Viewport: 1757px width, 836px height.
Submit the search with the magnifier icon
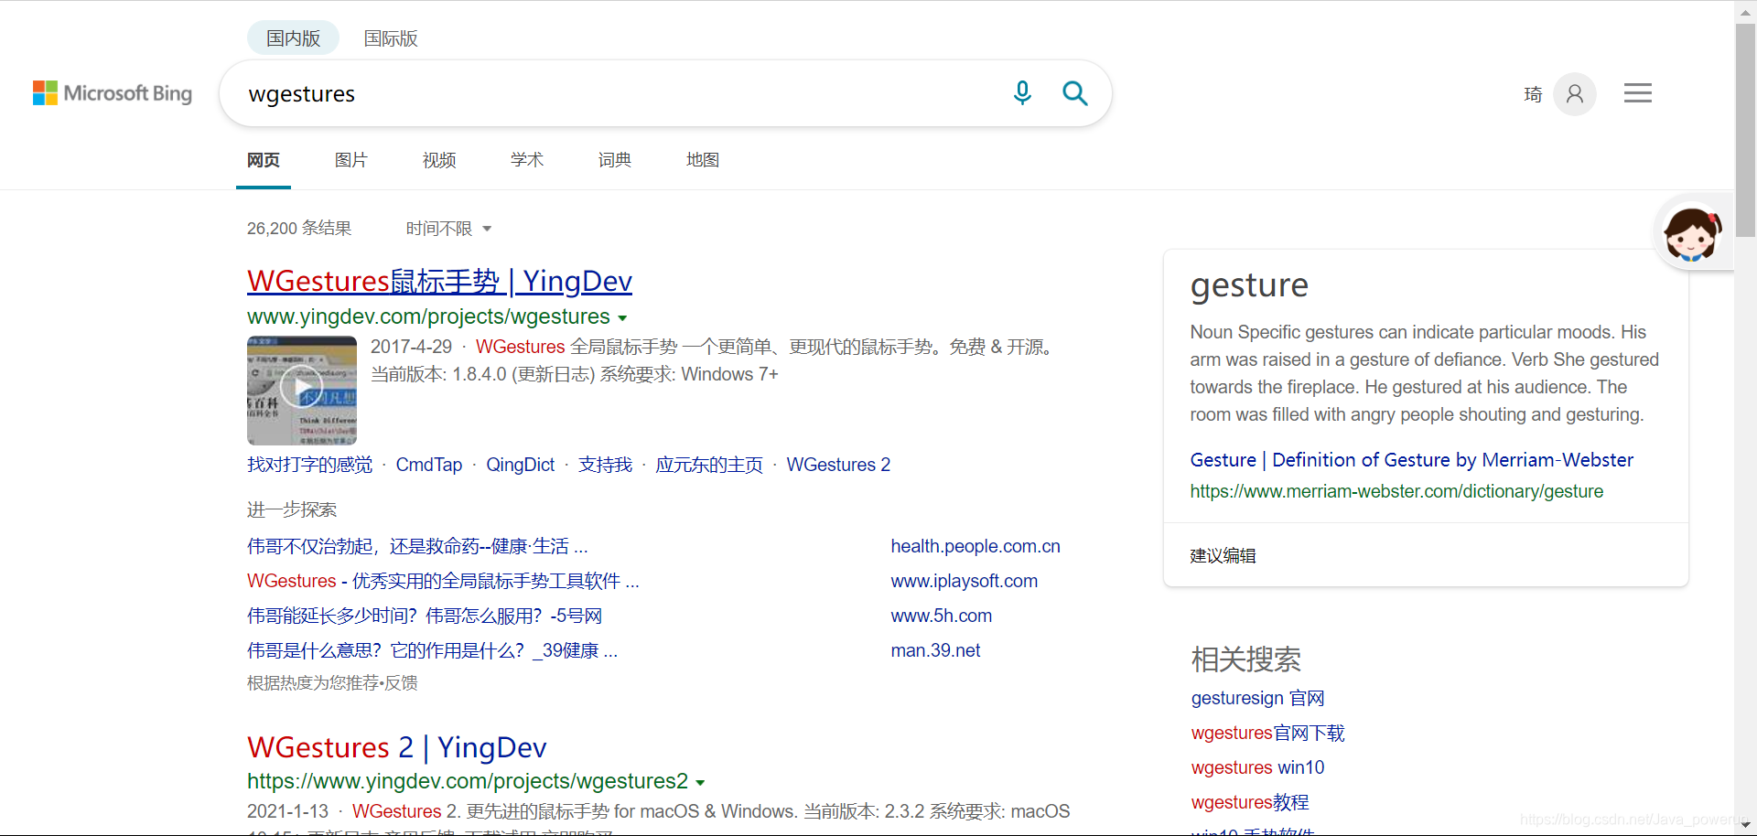[1074, 92]
